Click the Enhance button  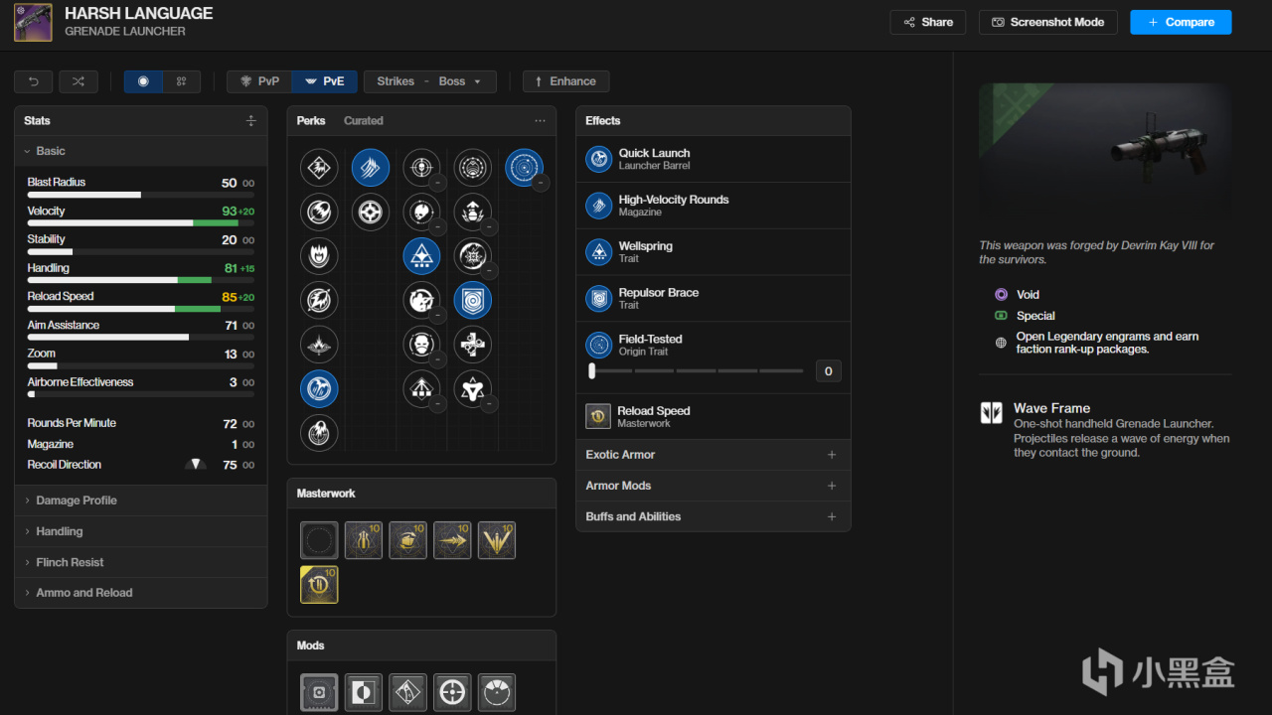tap(565, 81)
